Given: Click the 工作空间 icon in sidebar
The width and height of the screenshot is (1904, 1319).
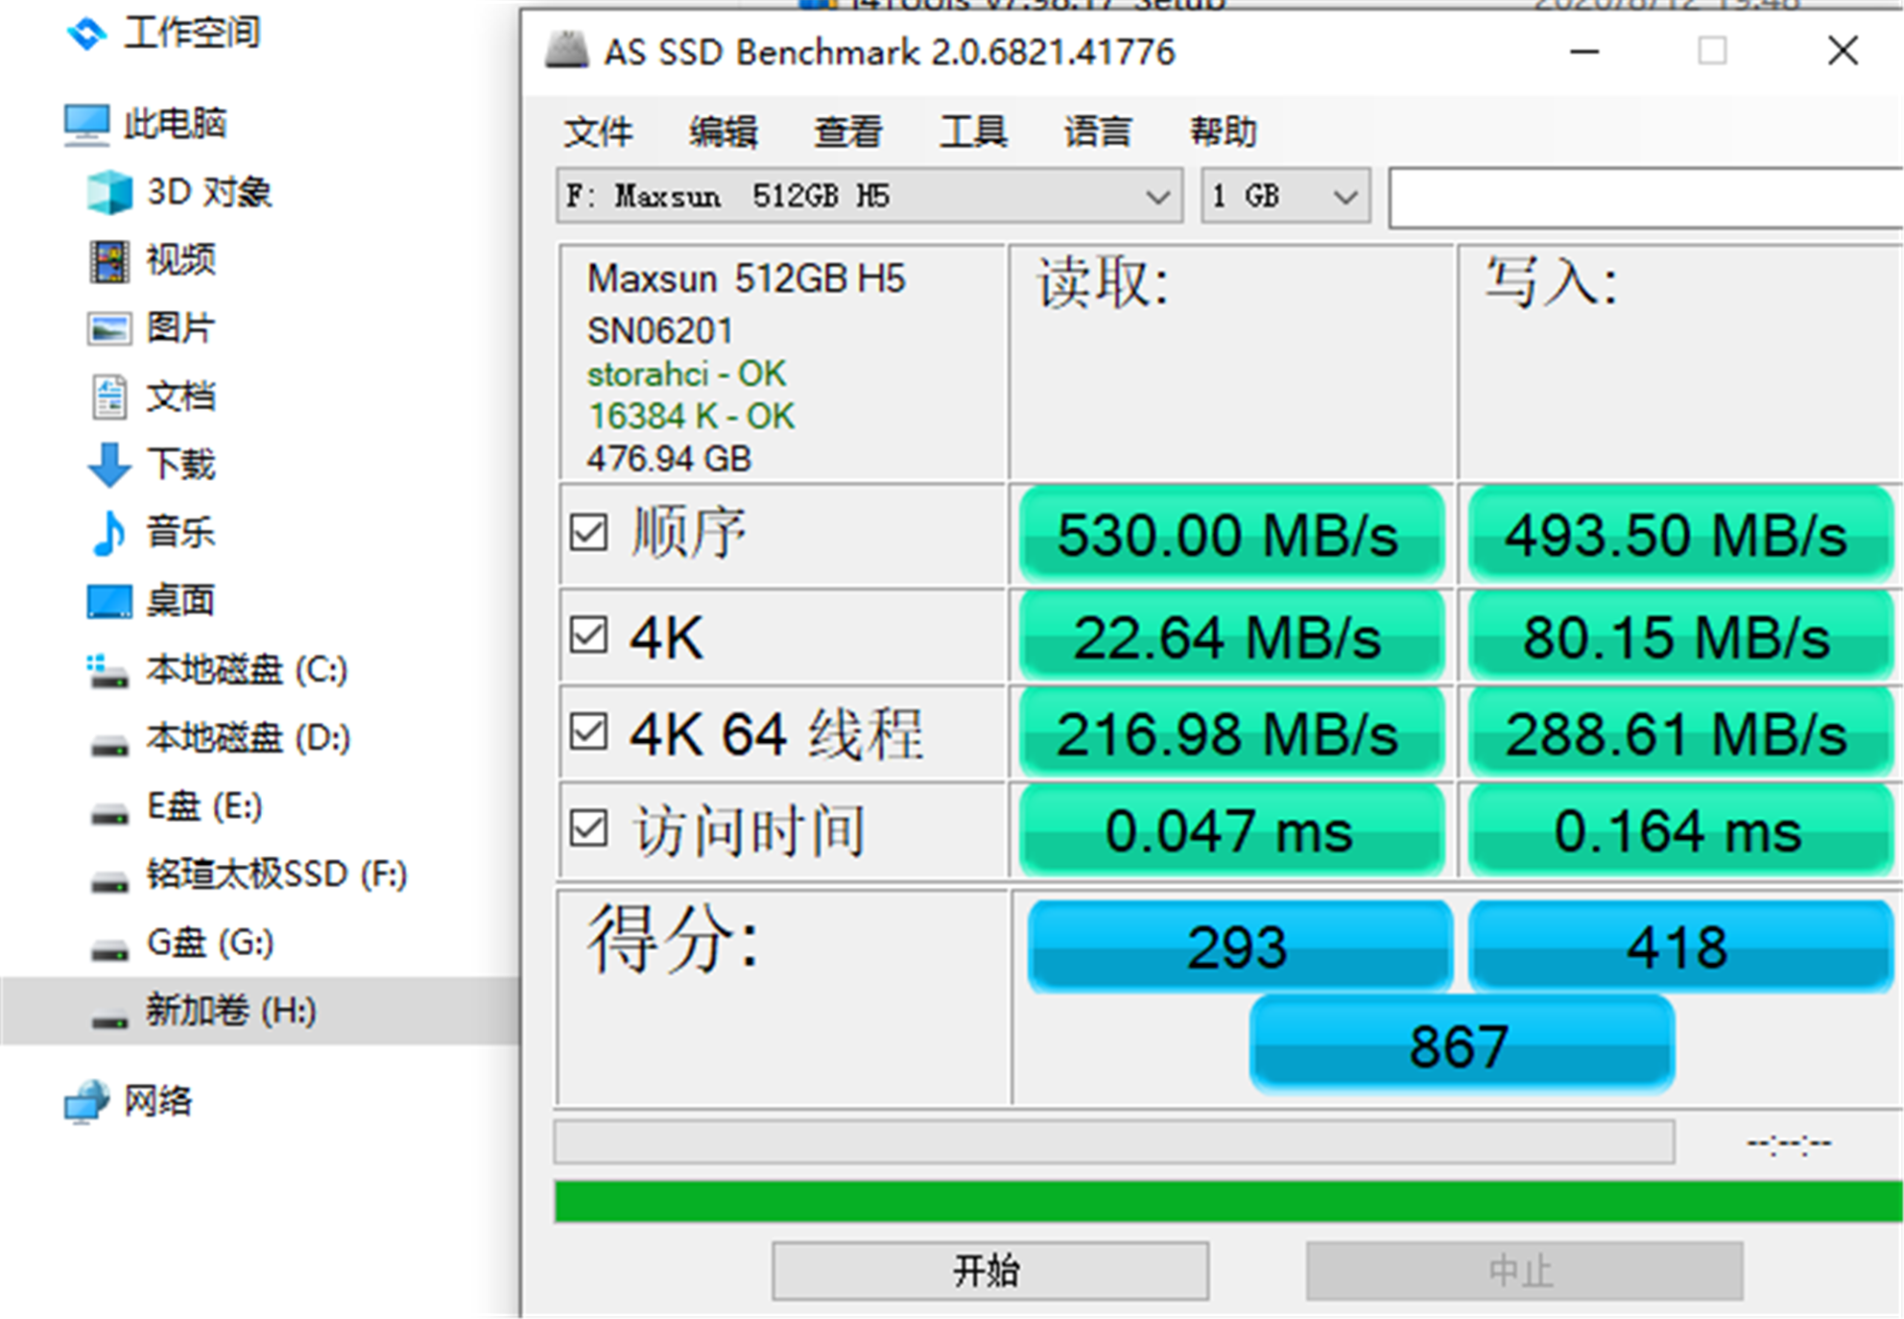Looking at the screenshot, I should [87, 34].
